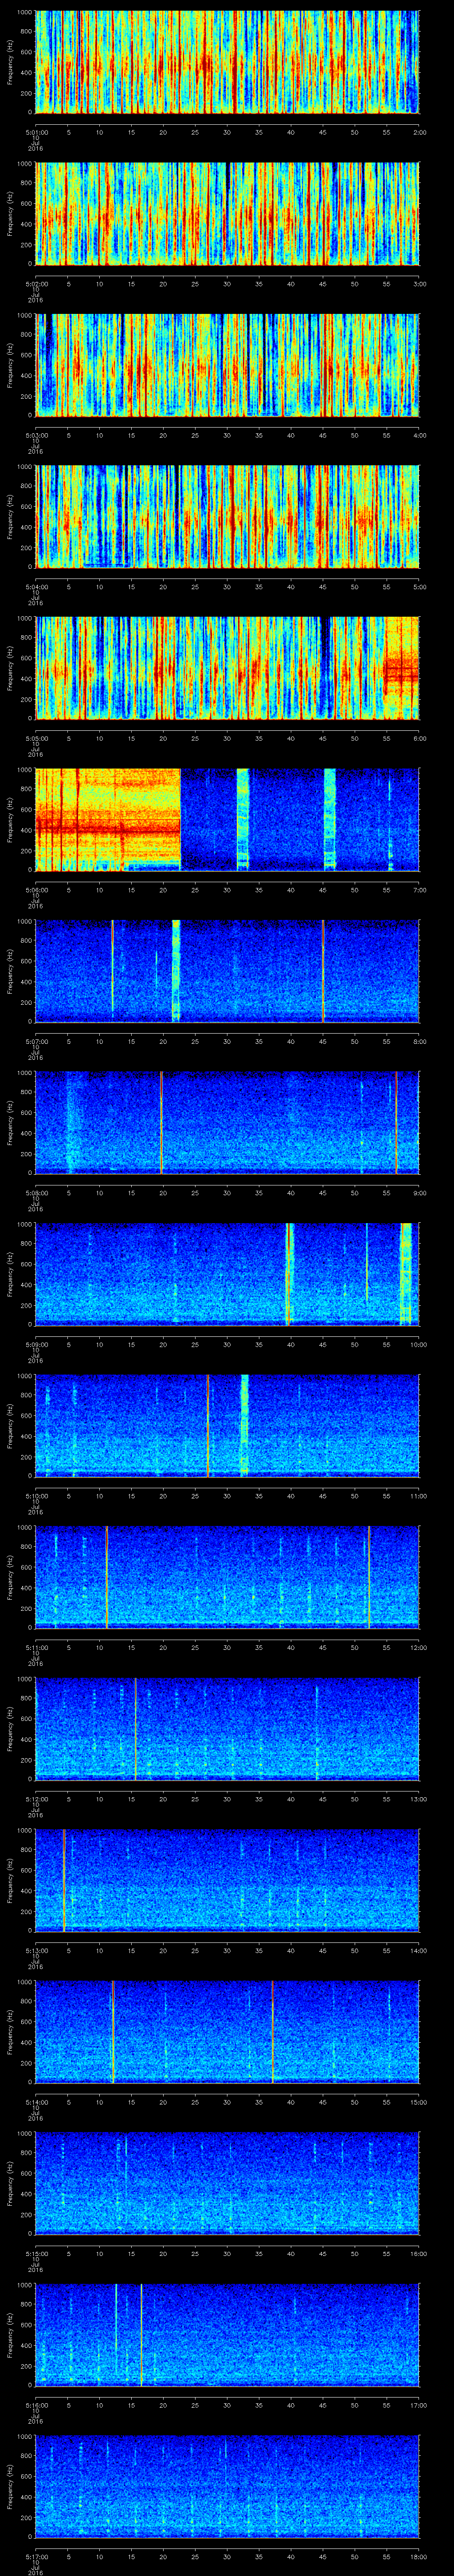The height and width of the screenshot is (2576, 454).
Task: Select the red line near 52 s in the 5:11:00 spectrogram
Action: pyautogui.click(x=369, y=1577)
